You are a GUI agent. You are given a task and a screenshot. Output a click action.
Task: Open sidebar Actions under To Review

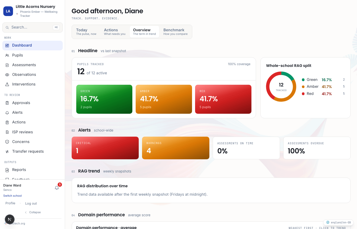click(32, 122)
